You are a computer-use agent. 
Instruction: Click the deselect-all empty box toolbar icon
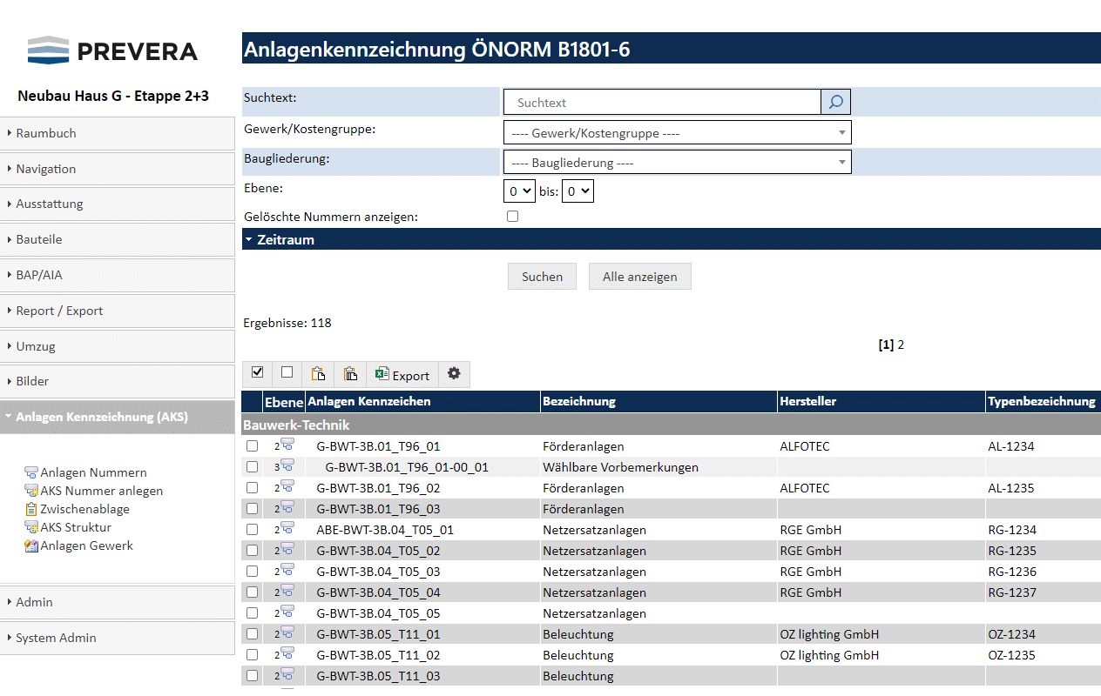pos(287,373)
